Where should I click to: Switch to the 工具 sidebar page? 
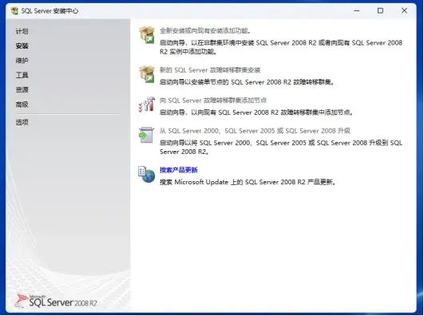pyautogui.click(x=22, y=75)
